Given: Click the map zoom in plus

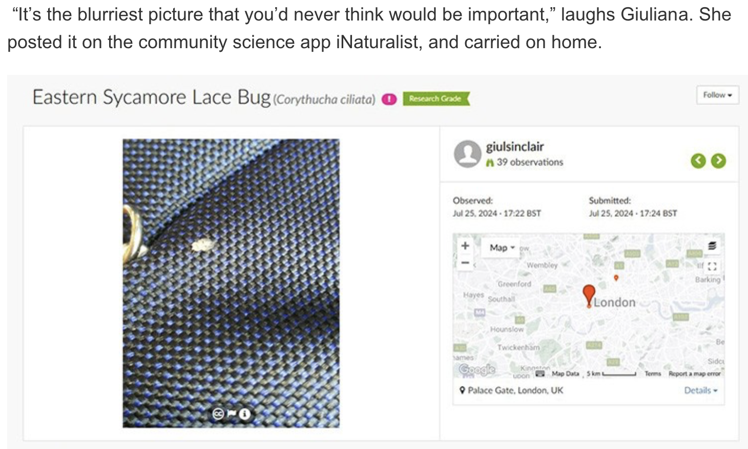Looking at the screenshot, I should 465,246.
